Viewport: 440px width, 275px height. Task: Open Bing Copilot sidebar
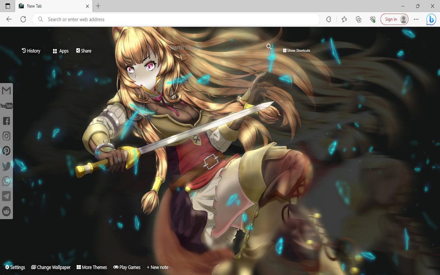tap(431, 20)
